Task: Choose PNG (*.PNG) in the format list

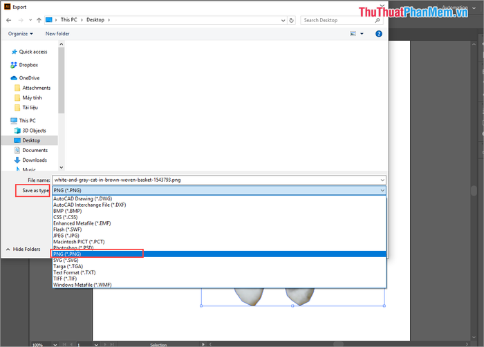Action: pos(219,254)
